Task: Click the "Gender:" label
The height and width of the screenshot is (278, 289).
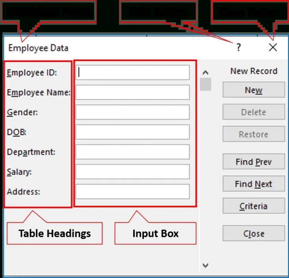Action: [22, 112]
